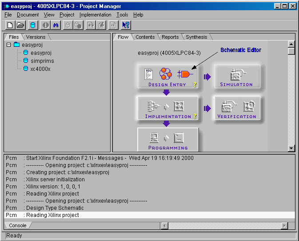This screenshot has height=241, width=299.
Task: Open the State Editor circles icon
Action: (165, 74)
